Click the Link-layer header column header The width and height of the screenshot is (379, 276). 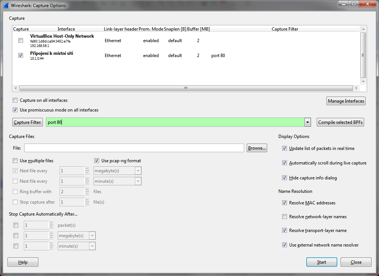tap(121, 29)
